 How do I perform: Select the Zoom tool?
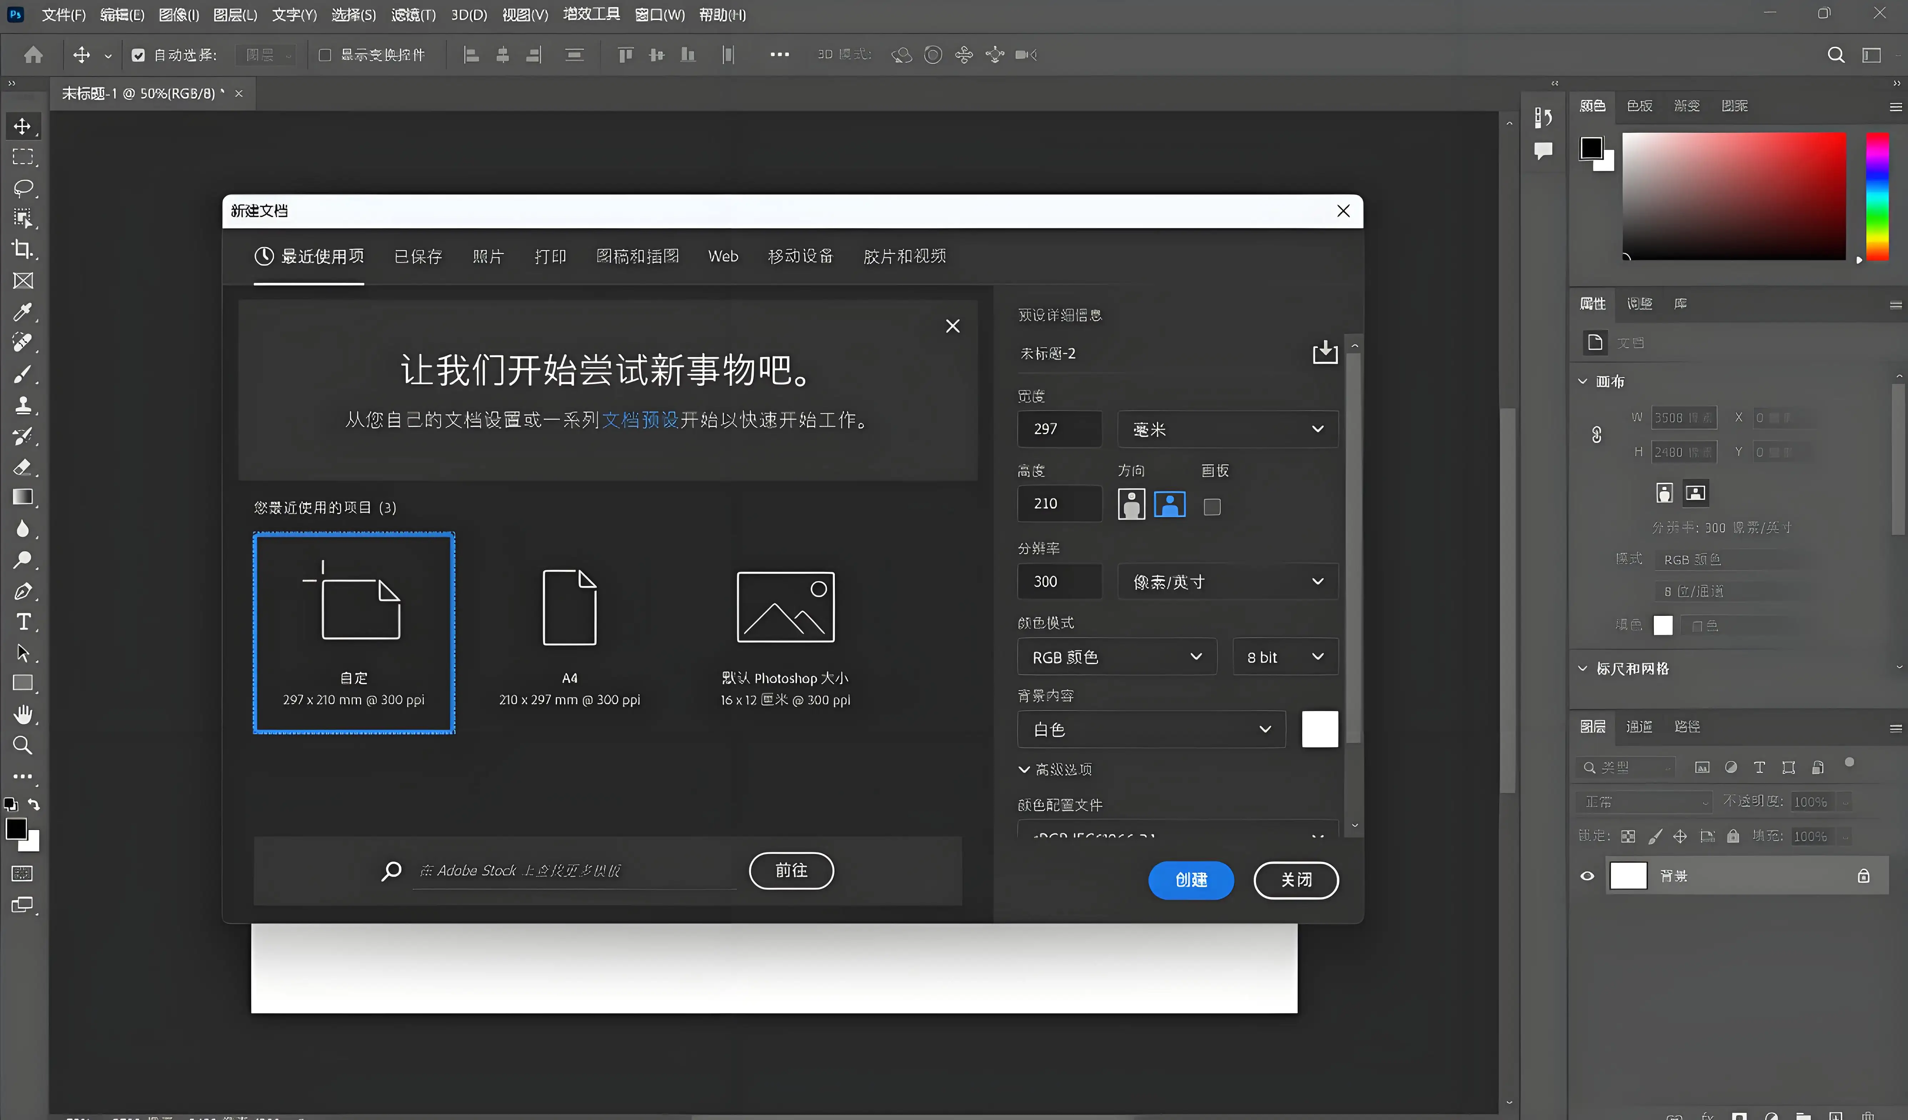pyautogui.click(x=23, y=745)
